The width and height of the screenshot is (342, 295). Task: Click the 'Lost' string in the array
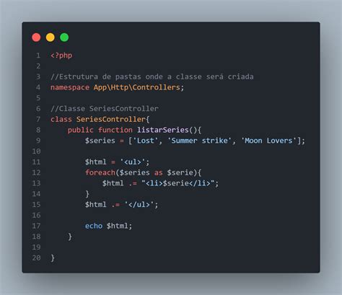click(146, 141)
